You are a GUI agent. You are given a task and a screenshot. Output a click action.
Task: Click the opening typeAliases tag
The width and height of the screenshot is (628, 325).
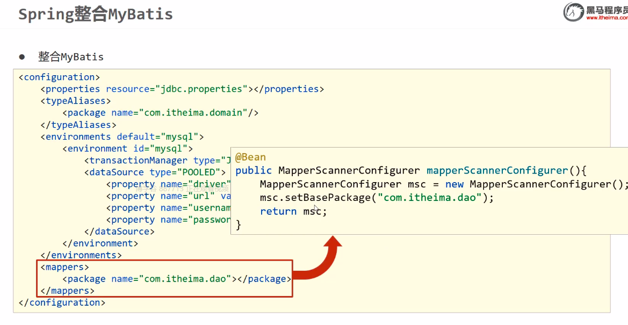click(75, 100)
